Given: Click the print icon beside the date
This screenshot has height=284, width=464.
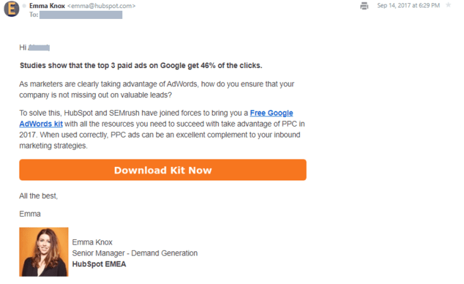Looking at the screenshot, I should coord(364,6).
